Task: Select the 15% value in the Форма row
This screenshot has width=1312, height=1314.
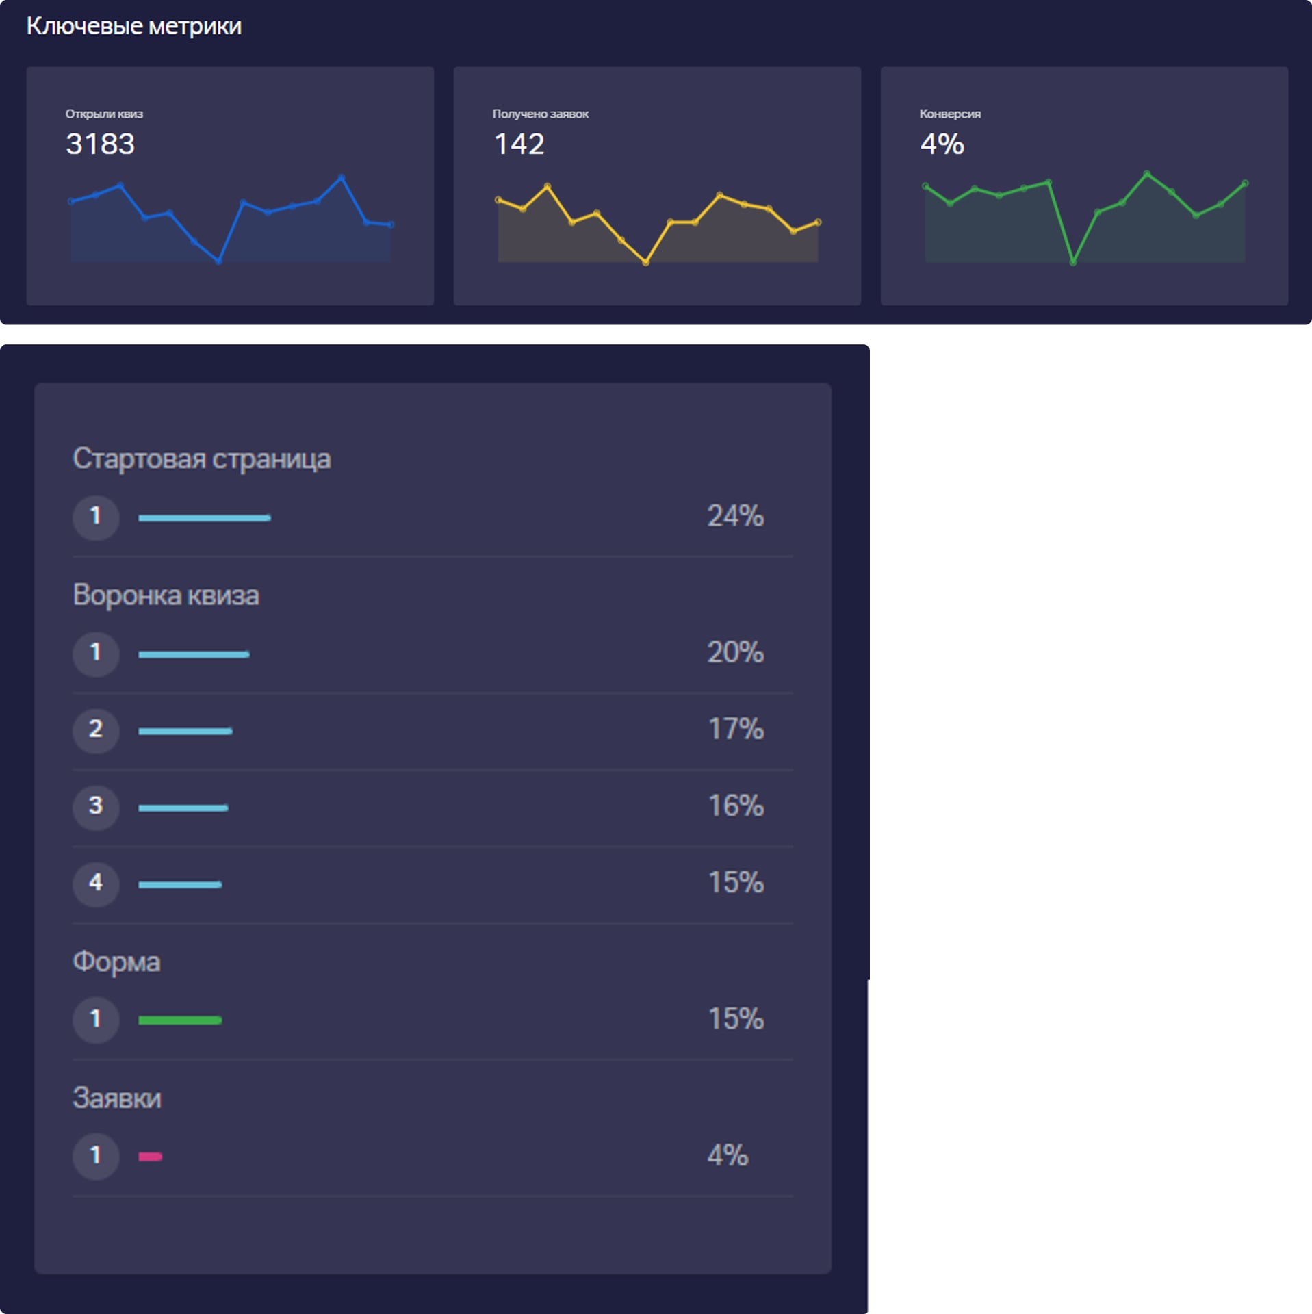Action: (x=735, y=1019)
